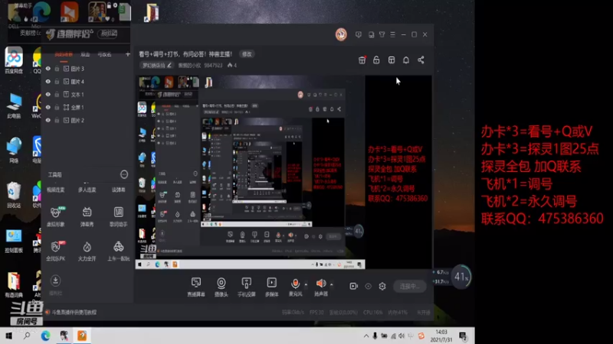Click the pill badge beside Douyu logo
Screen dimensions: 613x344
(108, 34)
